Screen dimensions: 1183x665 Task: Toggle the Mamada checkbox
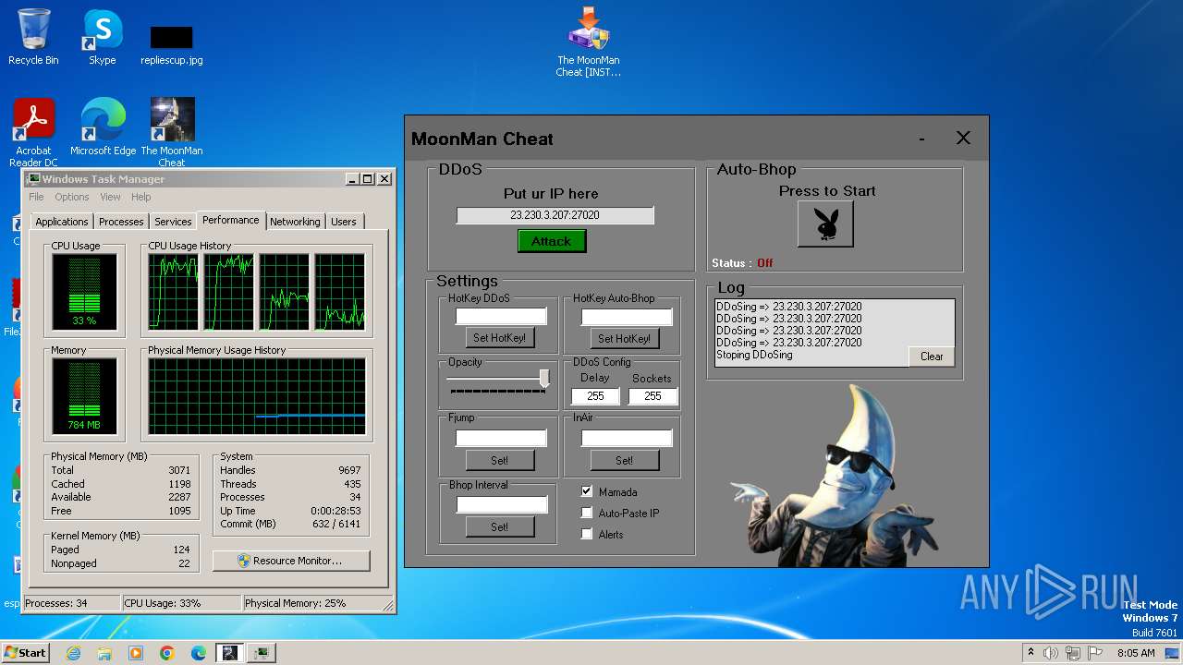[x=586, y=491]
